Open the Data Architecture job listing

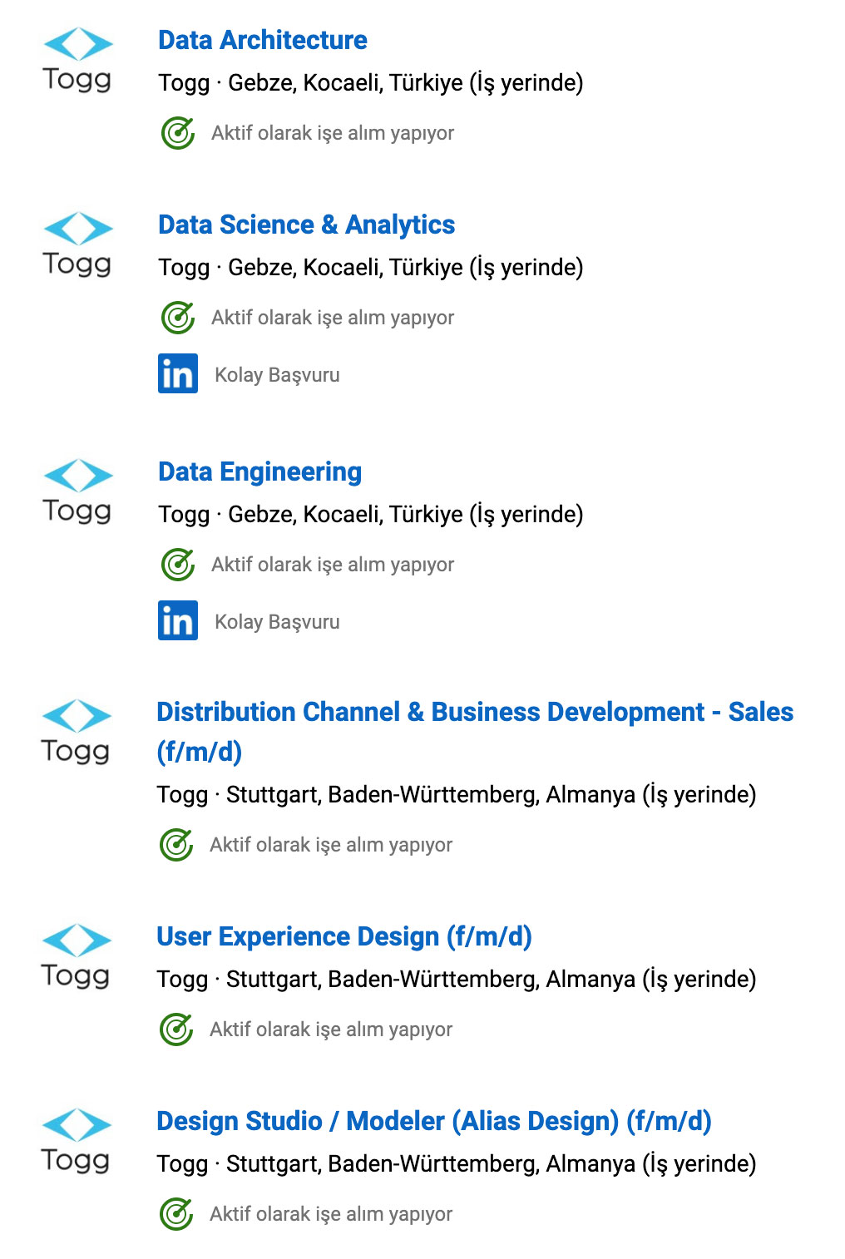[262, 40]
